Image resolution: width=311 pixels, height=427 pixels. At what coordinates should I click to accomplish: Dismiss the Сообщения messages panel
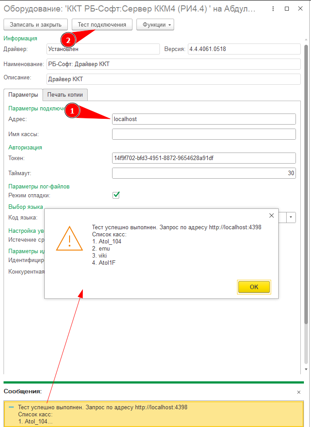(299, 392)
